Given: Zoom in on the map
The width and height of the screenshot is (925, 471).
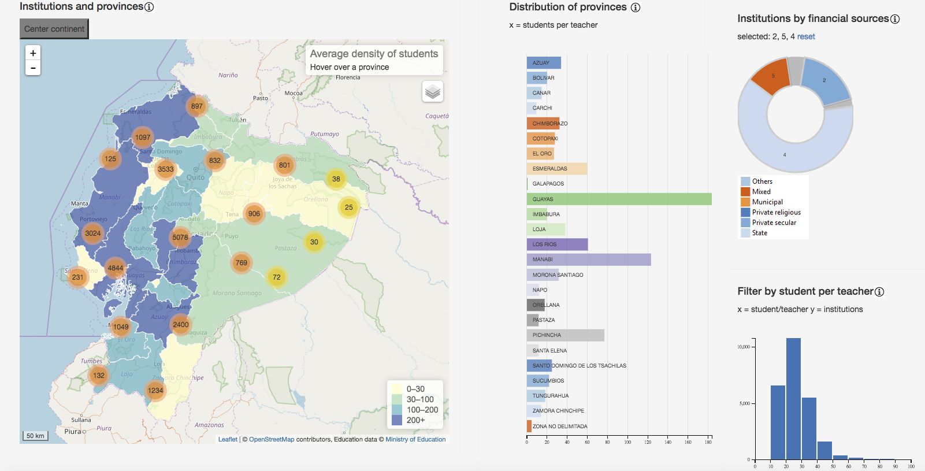Looking at the screenshot, I should 33,53.
